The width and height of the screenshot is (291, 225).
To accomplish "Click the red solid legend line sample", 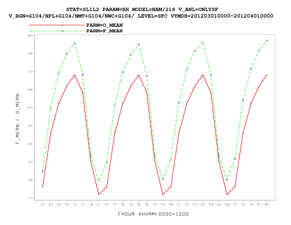I will [x=57, y=25].
